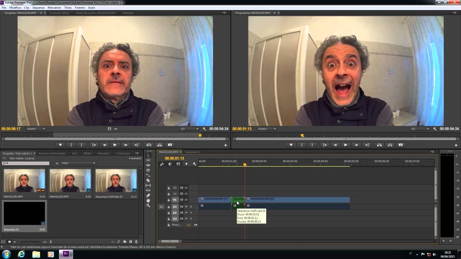Open Program sequence name dropdown arrow

(274, 13)
